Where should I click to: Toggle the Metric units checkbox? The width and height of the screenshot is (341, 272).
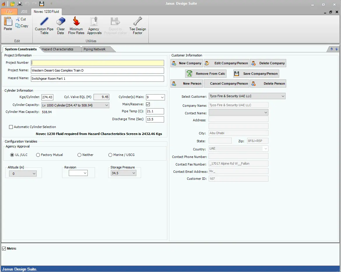point(4,248)
